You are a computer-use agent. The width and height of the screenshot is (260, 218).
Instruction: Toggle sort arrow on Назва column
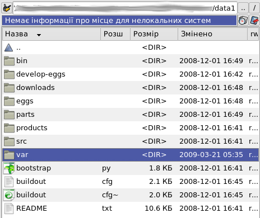click(x=39, y=35)
